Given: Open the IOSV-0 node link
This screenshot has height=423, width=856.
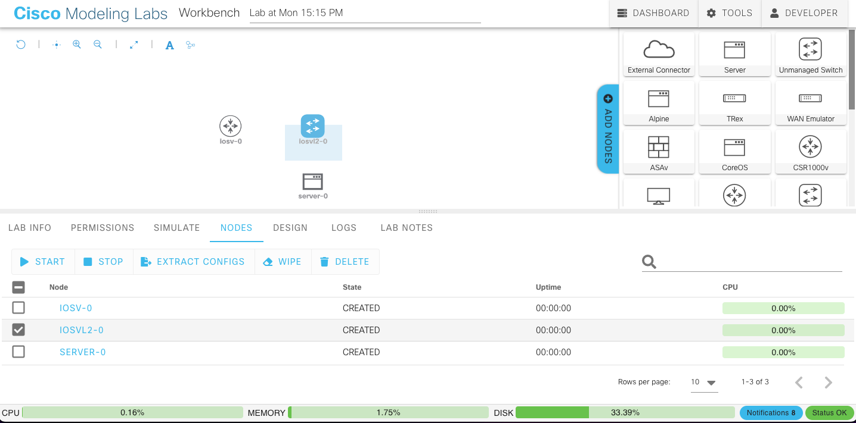Looking at the screenshot, I should (76, 308).
